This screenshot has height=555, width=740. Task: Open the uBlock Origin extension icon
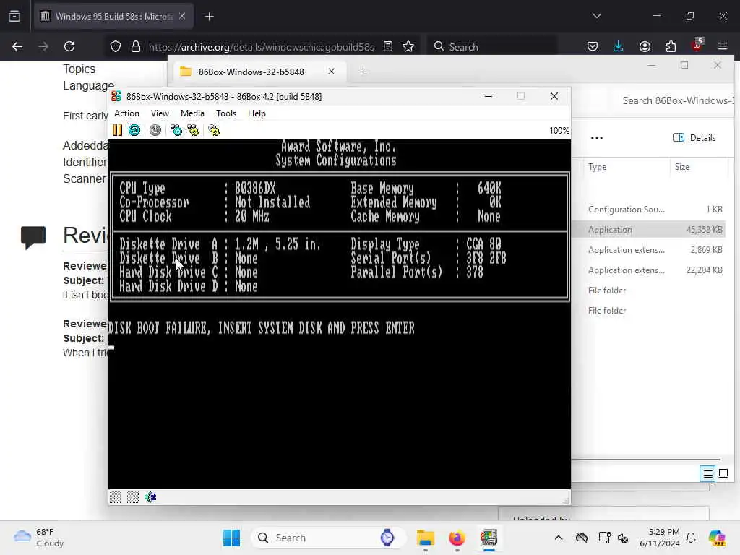point(697,46)
